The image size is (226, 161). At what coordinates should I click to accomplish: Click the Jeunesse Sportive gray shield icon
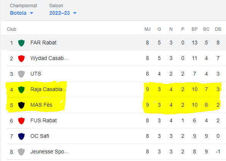click(x=21, y=152)
